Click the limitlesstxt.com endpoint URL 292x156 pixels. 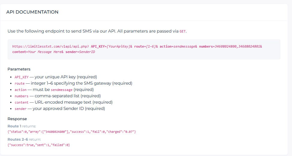50,47
